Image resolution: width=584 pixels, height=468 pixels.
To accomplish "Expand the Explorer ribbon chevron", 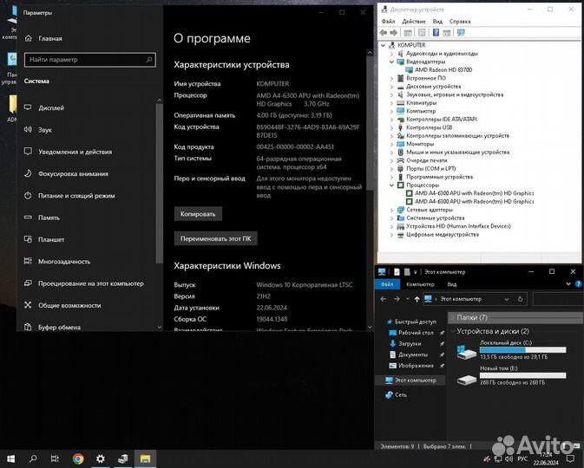I will [x=568, y=284].
